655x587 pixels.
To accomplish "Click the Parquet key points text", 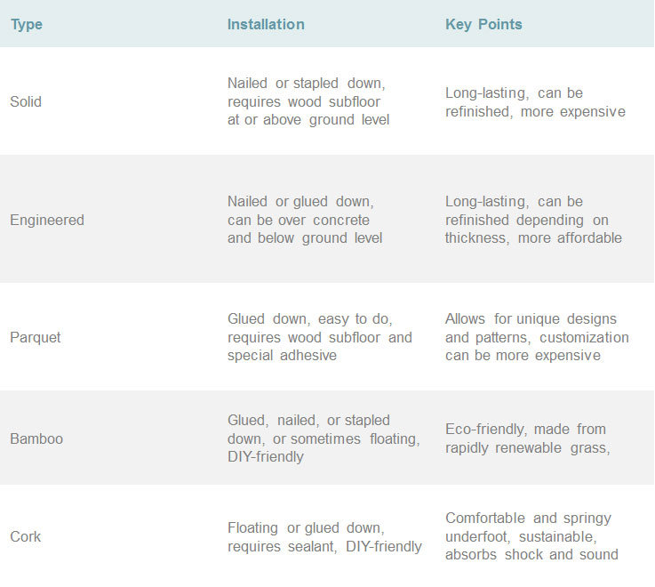I will (x=537, y=337).
